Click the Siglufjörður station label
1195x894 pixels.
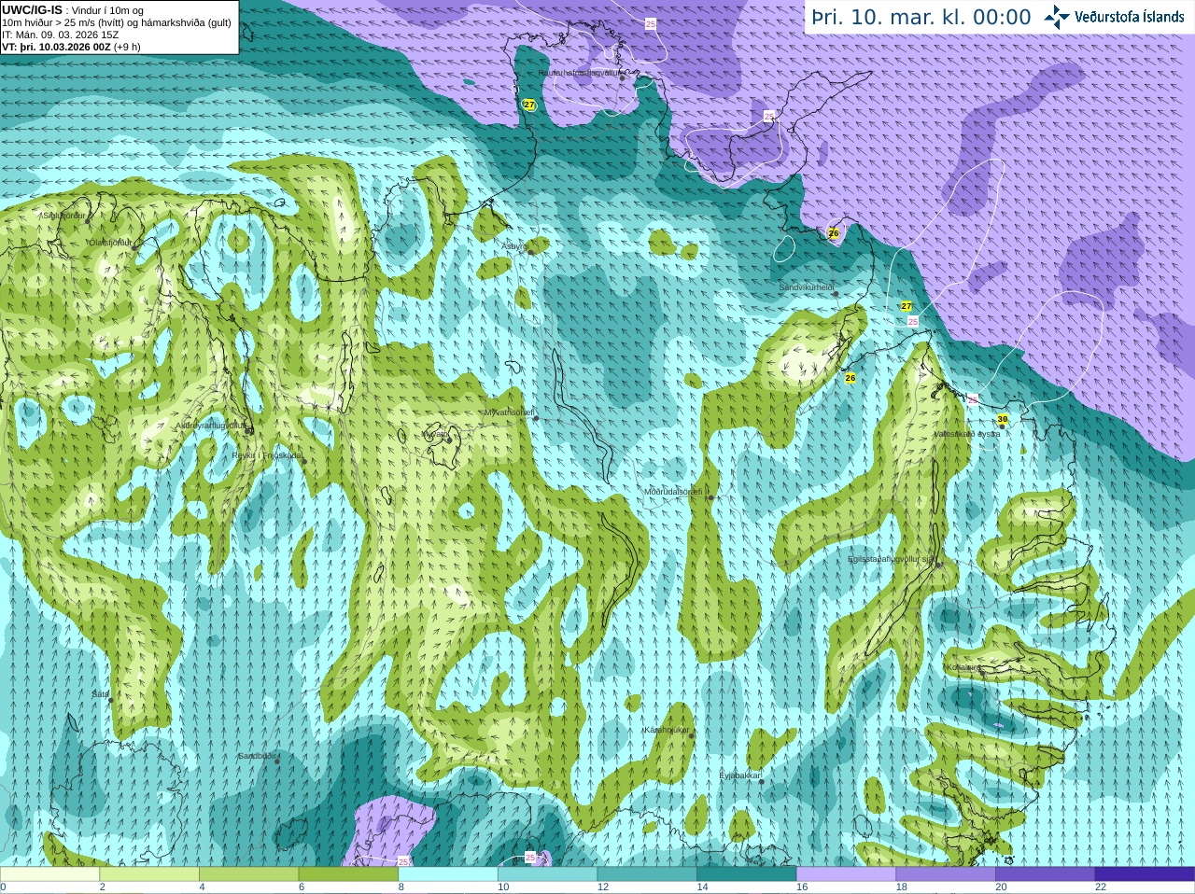coord(63,216)
